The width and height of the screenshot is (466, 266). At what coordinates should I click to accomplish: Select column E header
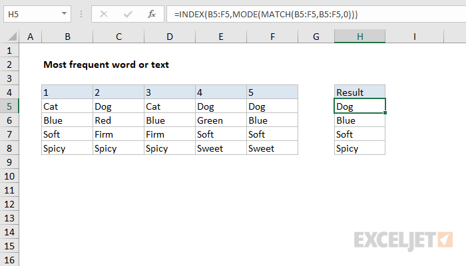point(221,37)
